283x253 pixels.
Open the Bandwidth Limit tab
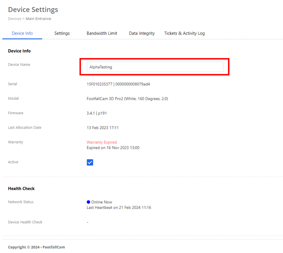[x=102, y=33]
